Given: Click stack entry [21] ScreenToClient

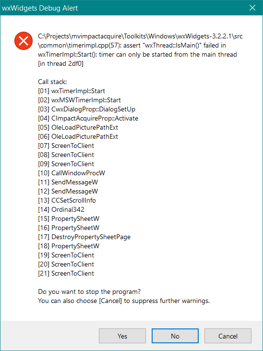Looking at the screenshot, I should pyautogui.click(x=66, y=273).
